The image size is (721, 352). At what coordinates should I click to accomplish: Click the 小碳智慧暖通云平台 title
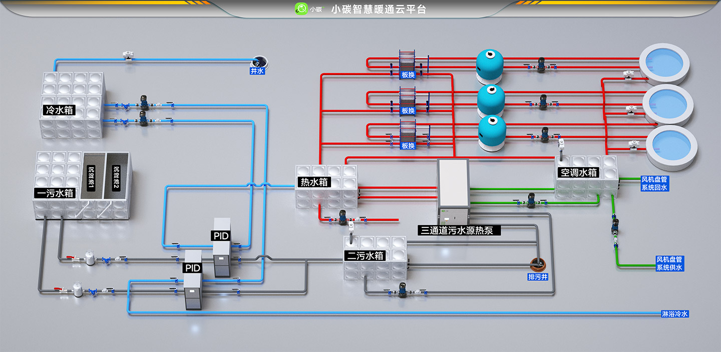pos(379,9)
